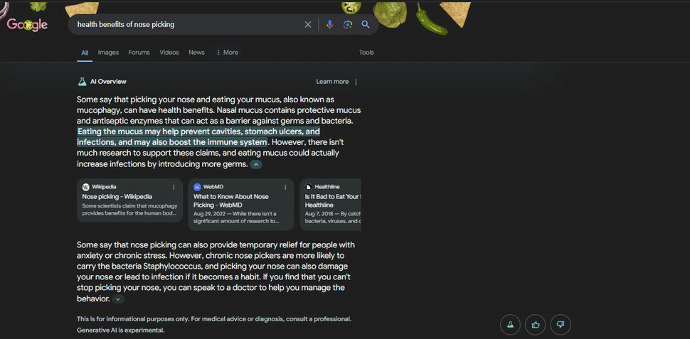Clear the search box text
The image size is (690, 339).
click(x=308, y=25)
